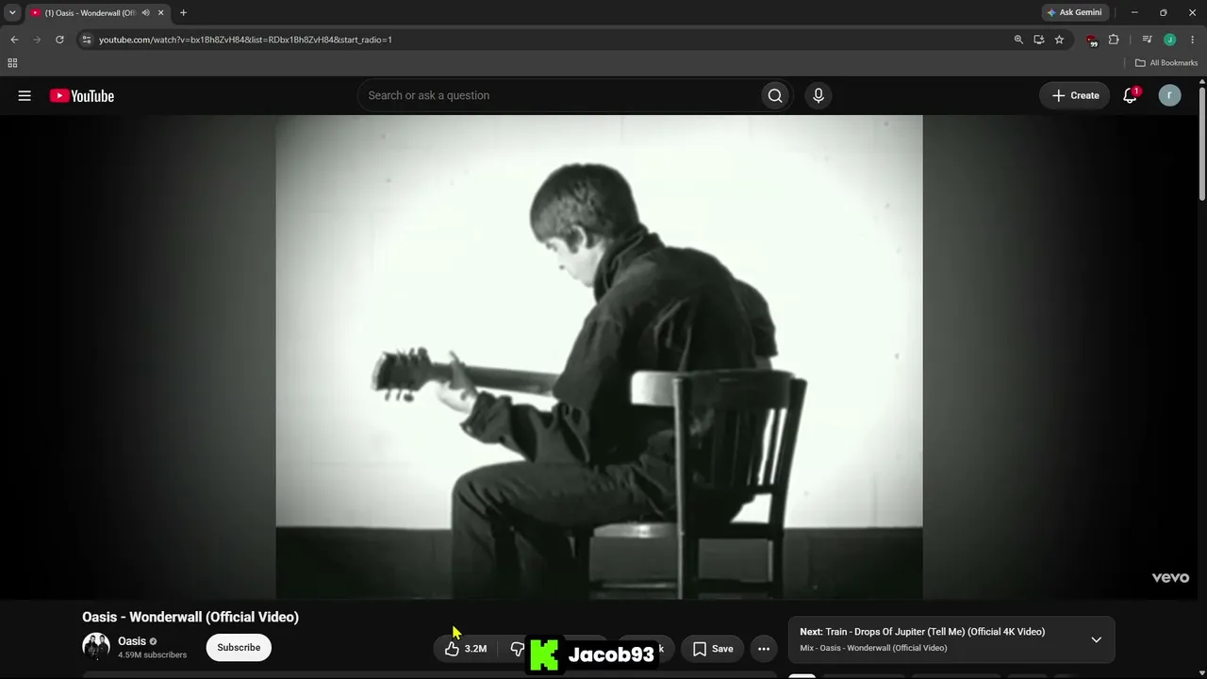
Task: Open the YouTube account avatar menu
Action: 1169,95
